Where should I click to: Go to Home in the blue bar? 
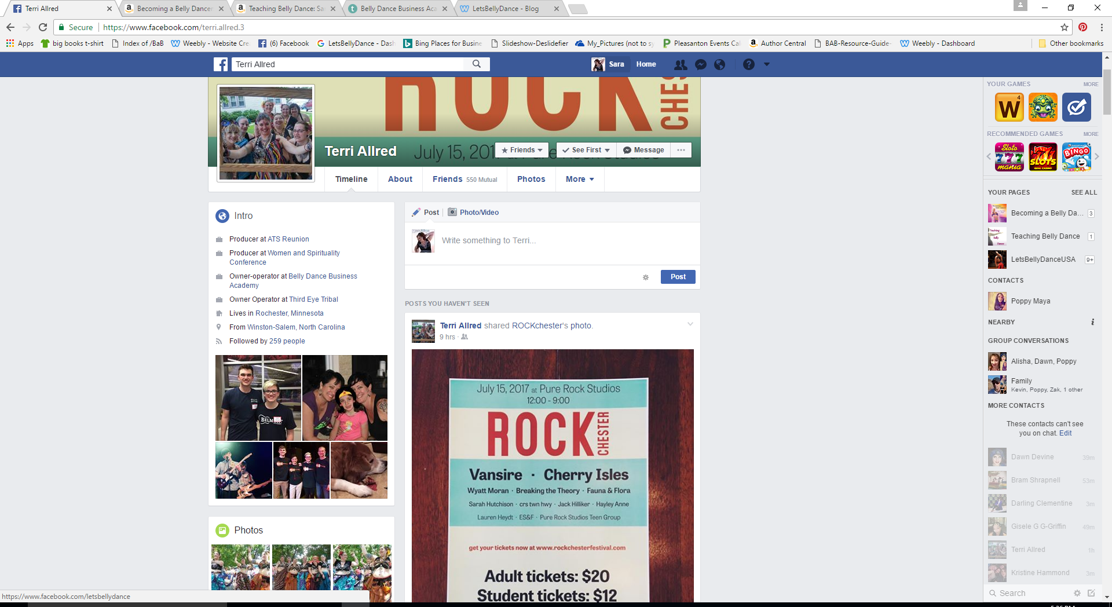(x=646, y=64)
